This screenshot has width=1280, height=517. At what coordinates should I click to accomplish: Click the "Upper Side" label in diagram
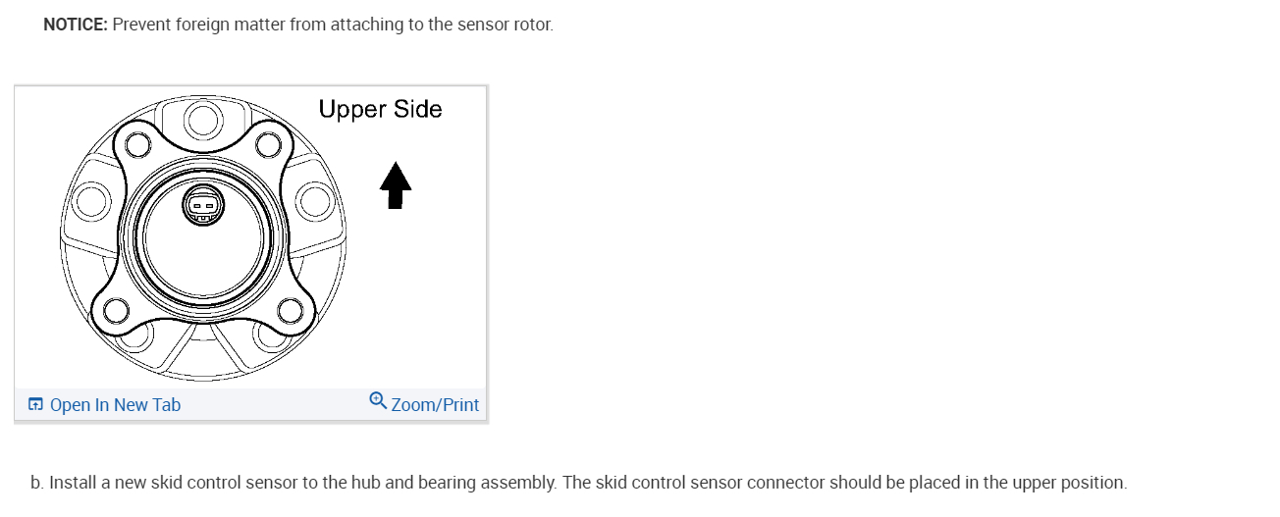(x=380, y=109)
